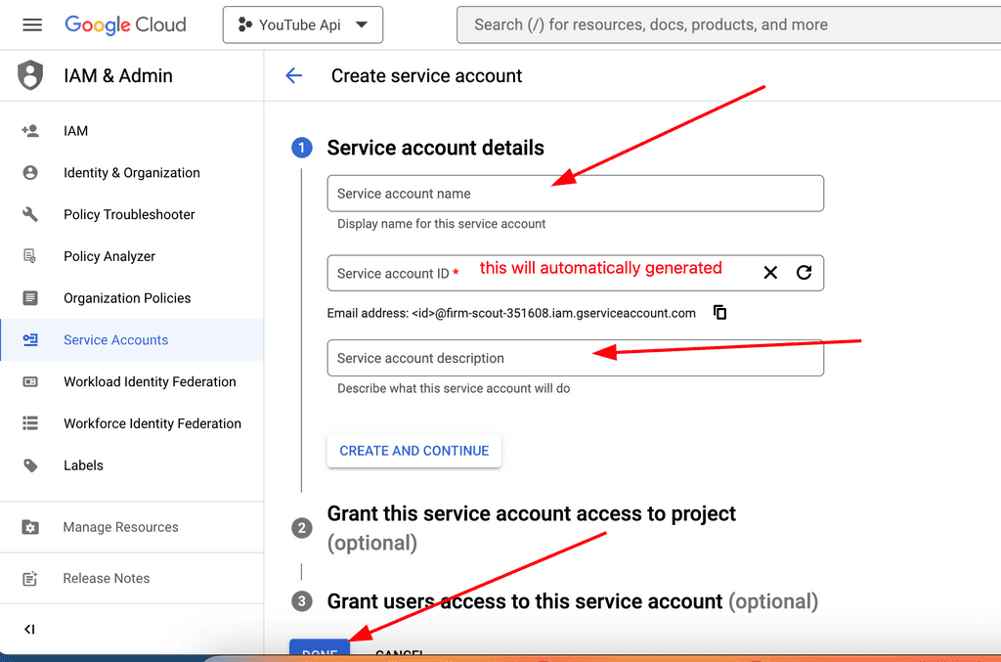The height and width of the screenshot is (662, 1001).
Task: Click the Service account name field
Action: [x=575, y=194]
